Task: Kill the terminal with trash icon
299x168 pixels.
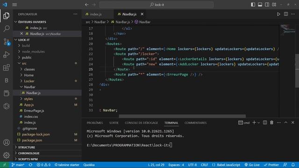Action: [x=271, y=123]
